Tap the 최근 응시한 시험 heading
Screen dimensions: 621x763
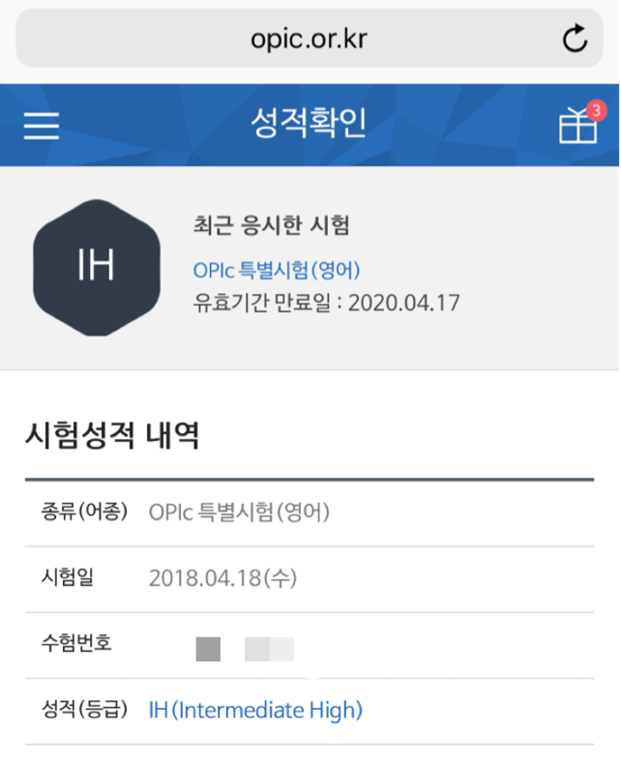[x=271, y=225]
